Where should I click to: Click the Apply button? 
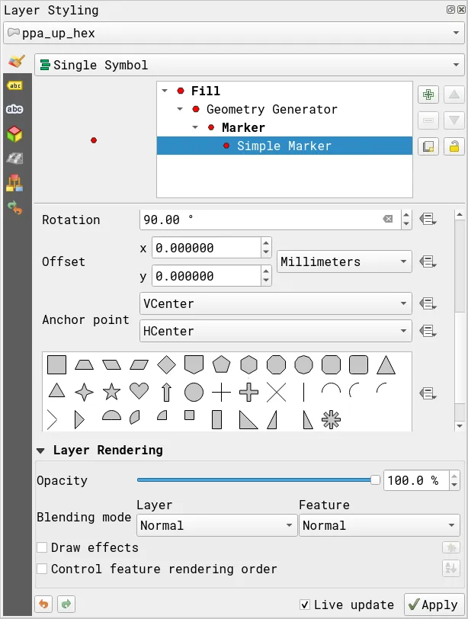coord(434,605)
